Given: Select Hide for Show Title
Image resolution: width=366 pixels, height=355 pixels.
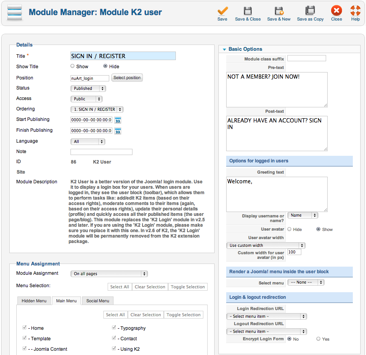Looking at the screenshot, I should point(105,66).
